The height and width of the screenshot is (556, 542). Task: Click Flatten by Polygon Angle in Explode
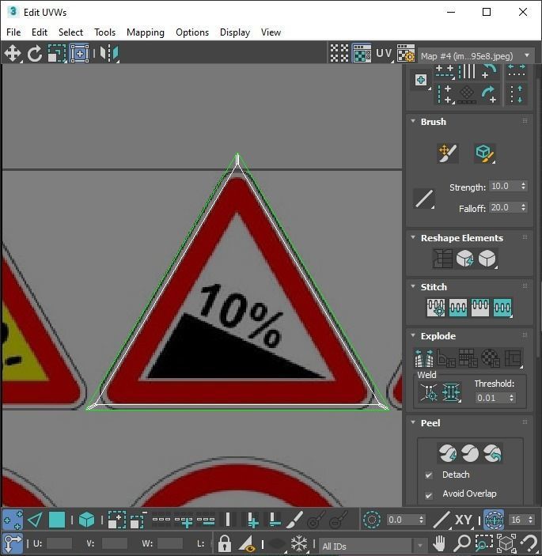coord(446,358)
